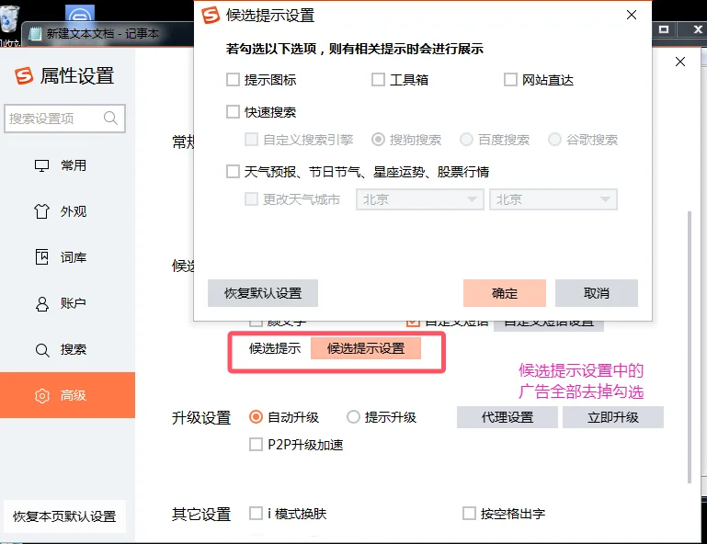This screenshot has height=544, width=707.
Task: Click the book icon for 词库
Action: click(x=42, y=257)
